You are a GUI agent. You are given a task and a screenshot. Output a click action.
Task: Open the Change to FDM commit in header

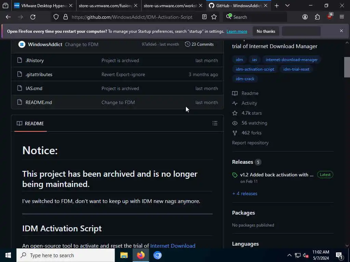[x=81, y=44]
